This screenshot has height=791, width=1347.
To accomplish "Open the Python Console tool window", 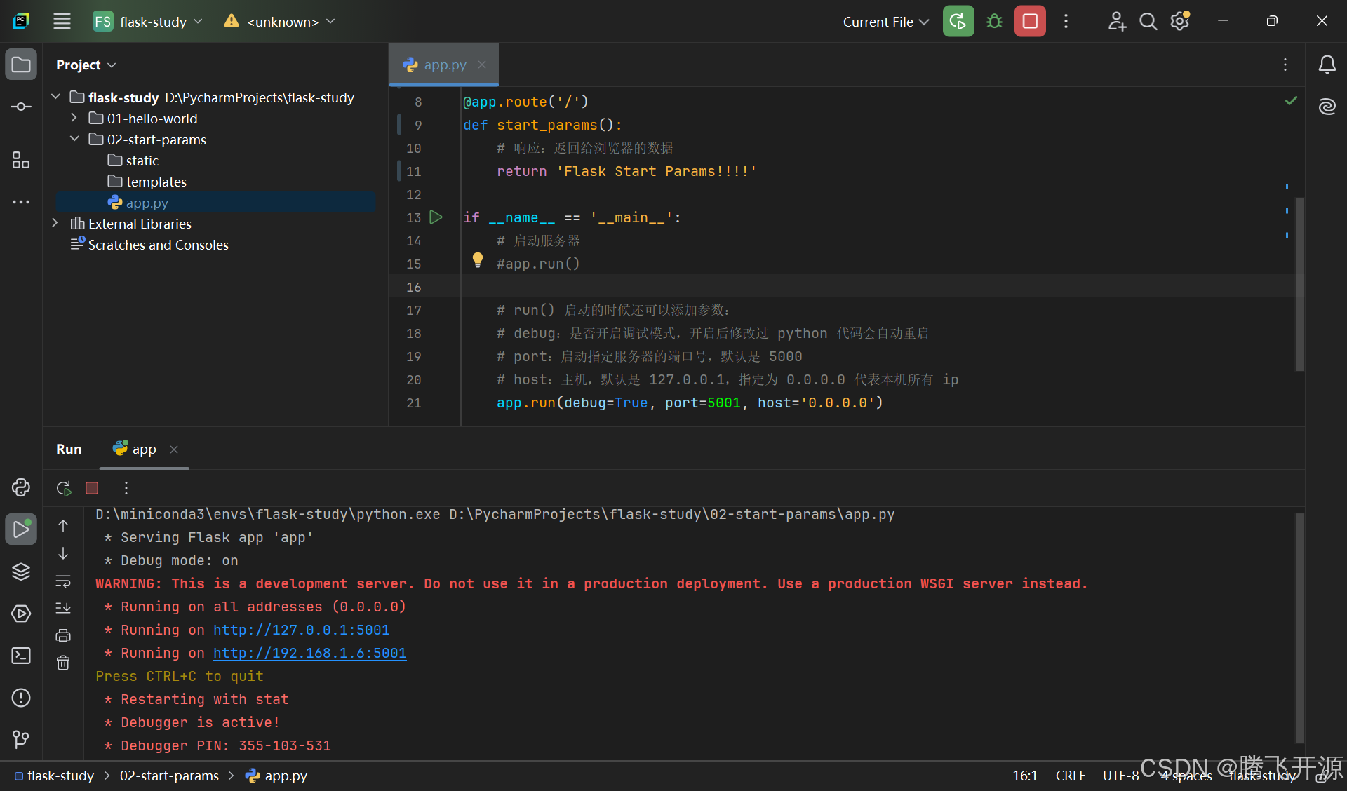I will pyautogui.click(x=21, y=487).
